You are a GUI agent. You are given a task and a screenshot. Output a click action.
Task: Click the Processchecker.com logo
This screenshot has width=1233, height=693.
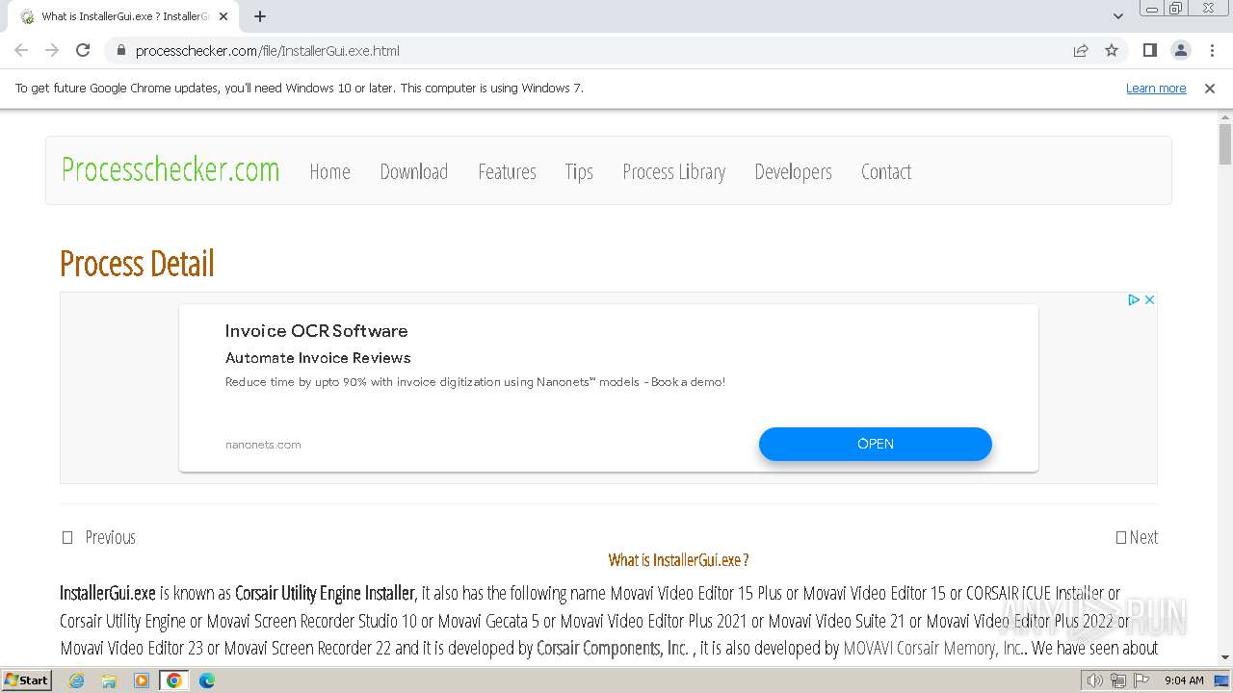(171, 169)
